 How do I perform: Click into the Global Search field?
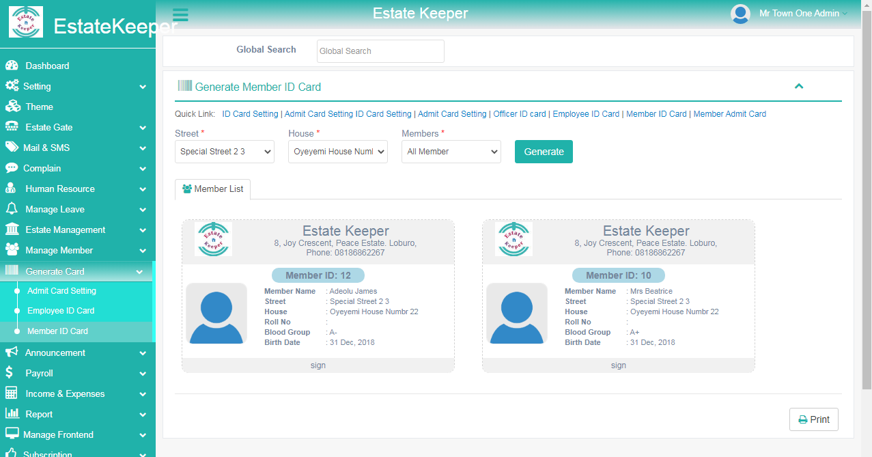coord(380,51)
